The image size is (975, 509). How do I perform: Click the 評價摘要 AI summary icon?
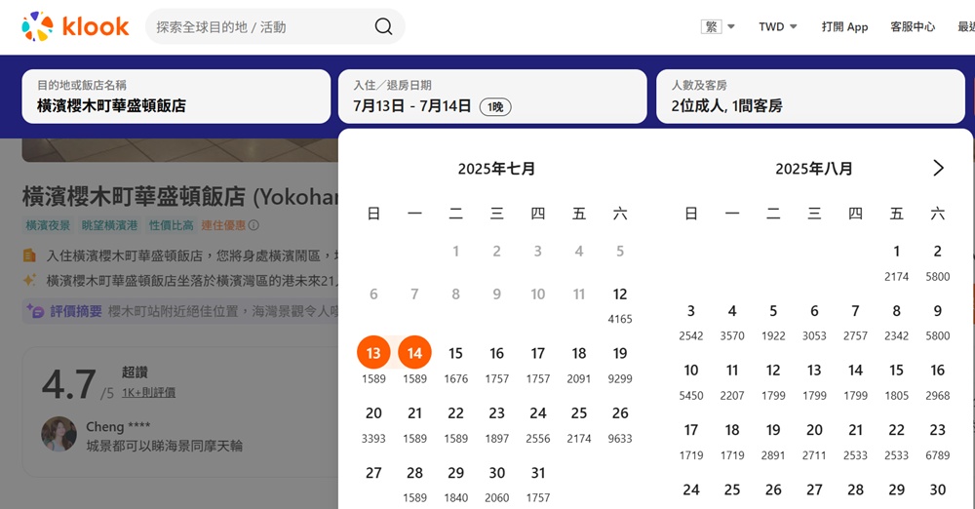click(35, 310)
